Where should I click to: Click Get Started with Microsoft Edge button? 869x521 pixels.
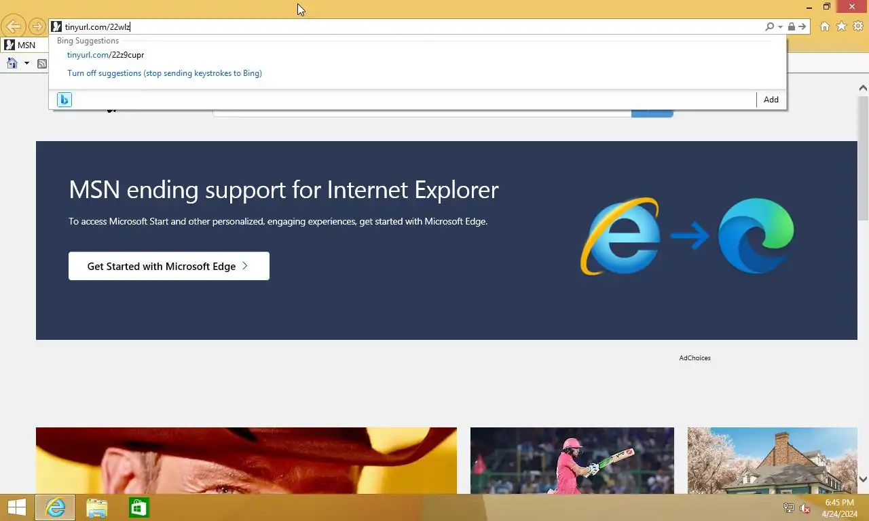click(169, 266)
